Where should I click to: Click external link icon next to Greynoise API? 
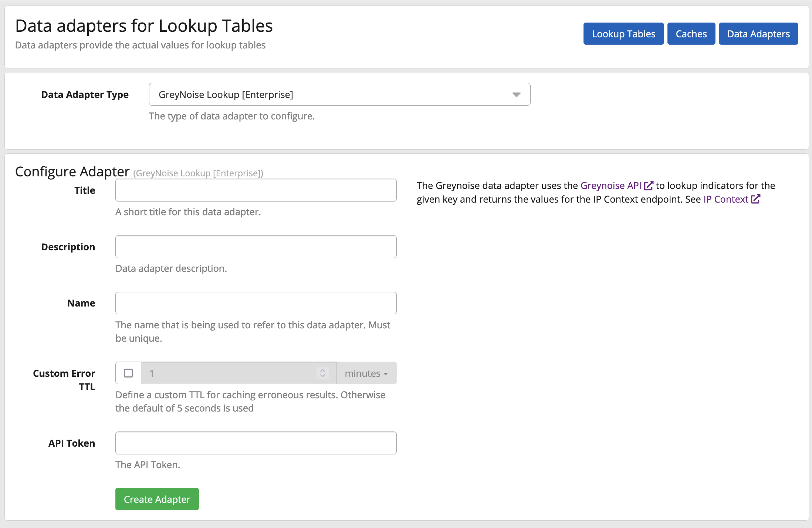(649, 186)
